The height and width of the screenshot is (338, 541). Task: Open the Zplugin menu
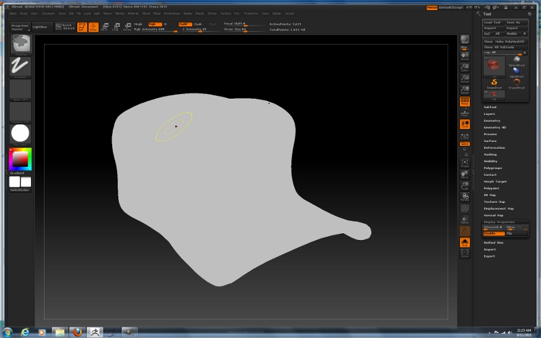(277, 14)
